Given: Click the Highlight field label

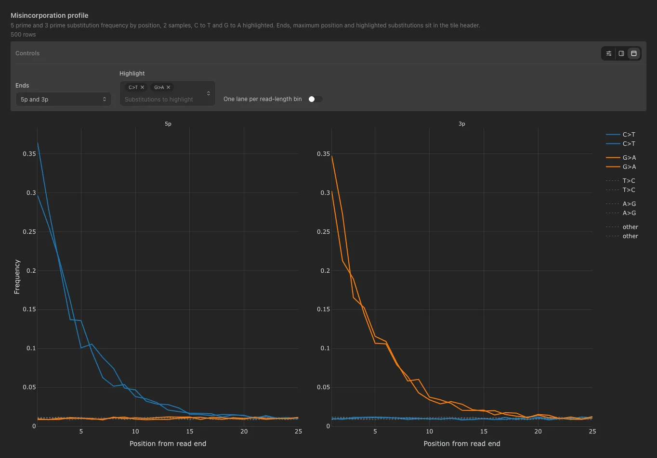Looking at the screenshot, I should (132, 74).
